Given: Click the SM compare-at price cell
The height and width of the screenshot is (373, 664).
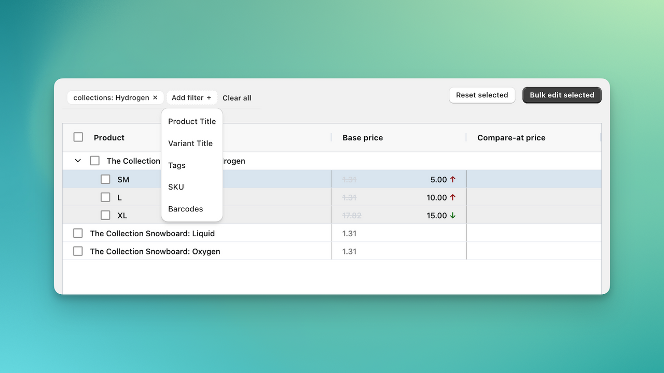Looking at the screenshot, I should coord(534,179).
